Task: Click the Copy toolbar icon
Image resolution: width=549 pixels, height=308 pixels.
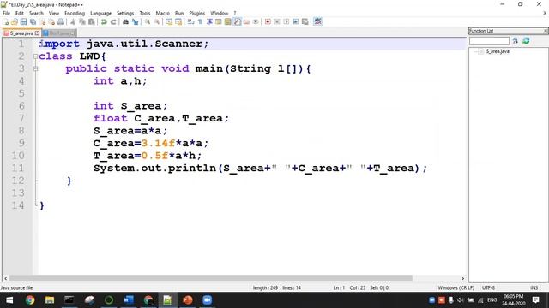Action: tap(82, 21)
